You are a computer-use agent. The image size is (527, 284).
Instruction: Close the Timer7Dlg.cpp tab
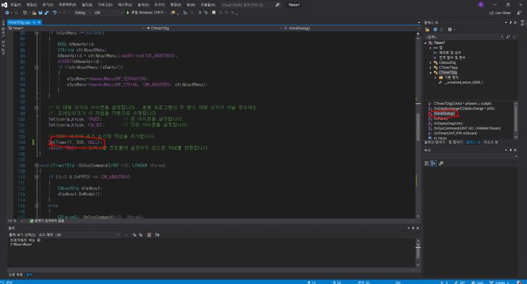(x=39, y=23)
